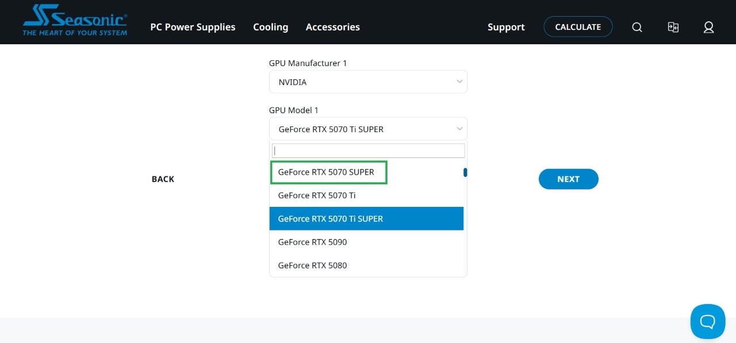736x343 pixels.
Task: Open the GPU Manufacturer 1 dropdown
Action: [x=368, y=82]
